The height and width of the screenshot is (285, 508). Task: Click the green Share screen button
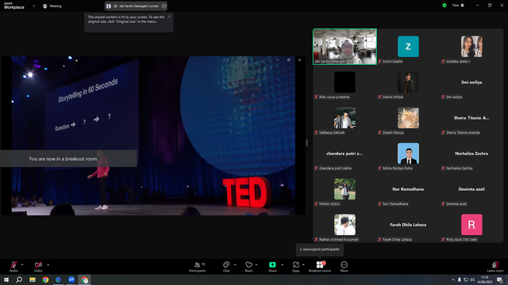tap(272, 266)
